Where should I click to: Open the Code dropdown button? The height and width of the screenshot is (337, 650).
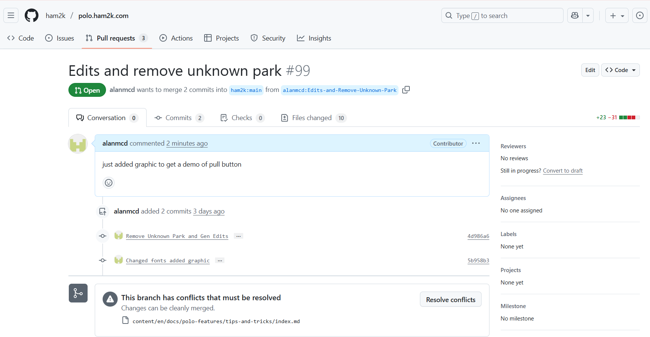[620, 70]
